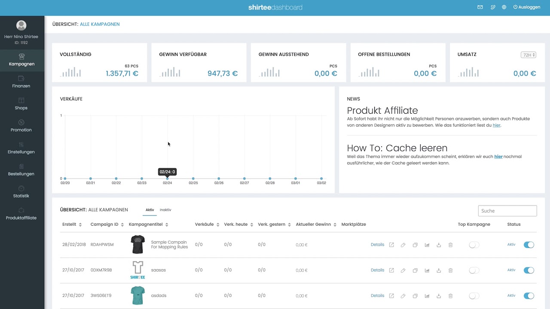This screenshot has width=550, height=309.
Task: Open Promotion in the sidebar
Action: pos(22,126)
